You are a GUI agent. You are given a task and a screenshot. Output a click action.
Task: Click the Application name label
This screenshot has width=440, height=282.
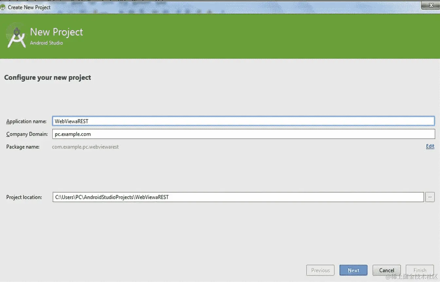coord(26,121)
